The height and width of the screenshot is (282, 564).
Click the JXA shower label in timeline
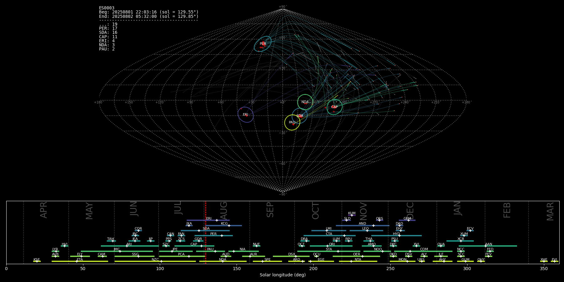coord(189,224)
